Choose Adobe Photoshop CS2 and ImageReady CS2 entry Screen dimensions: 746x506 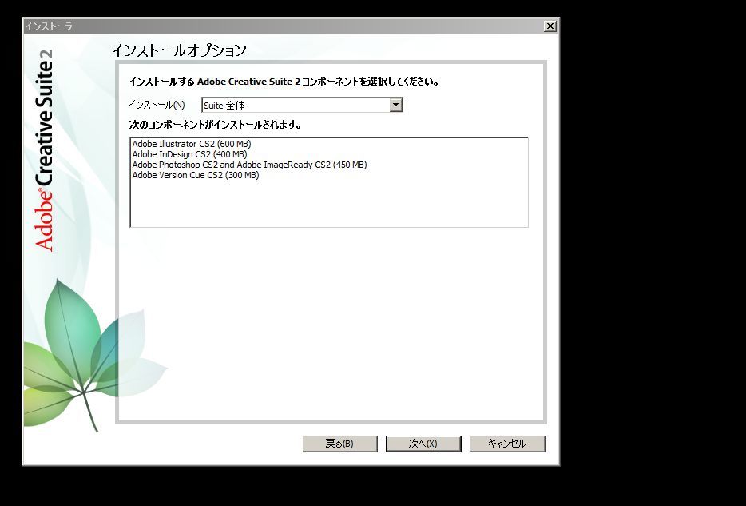pyautogui.click(x=250, y=165)
